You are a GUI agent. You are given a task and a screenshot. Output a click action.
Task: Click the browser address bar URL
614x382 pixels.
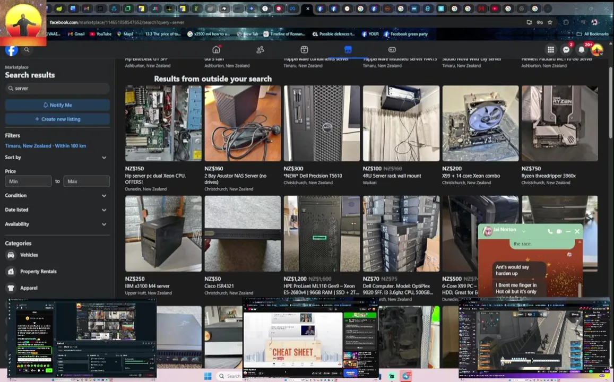coord(117,22)
